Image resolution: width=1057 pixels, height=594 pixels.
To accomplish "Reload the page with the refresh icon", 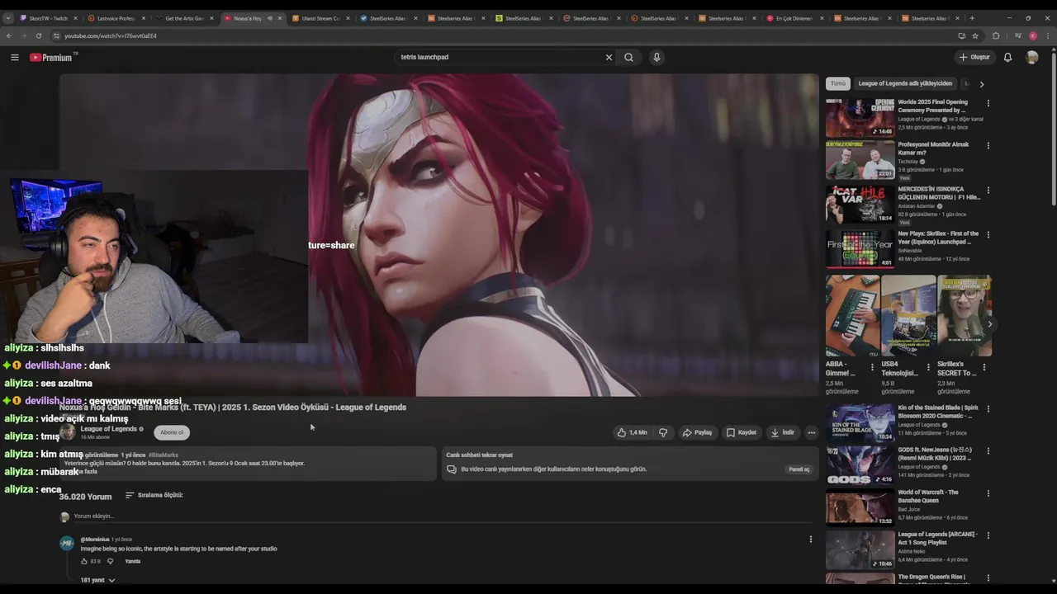I will [38, 35].
